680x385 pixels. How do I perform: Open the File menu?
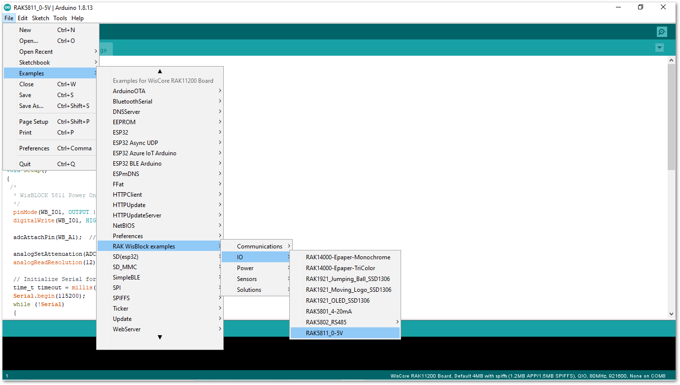pos(9,18)
